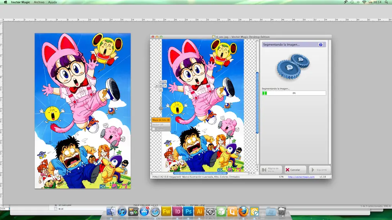Switch preview to Mapa de bits (B)
This screenshot has height=220, width=392.
(x=161, y=120)
